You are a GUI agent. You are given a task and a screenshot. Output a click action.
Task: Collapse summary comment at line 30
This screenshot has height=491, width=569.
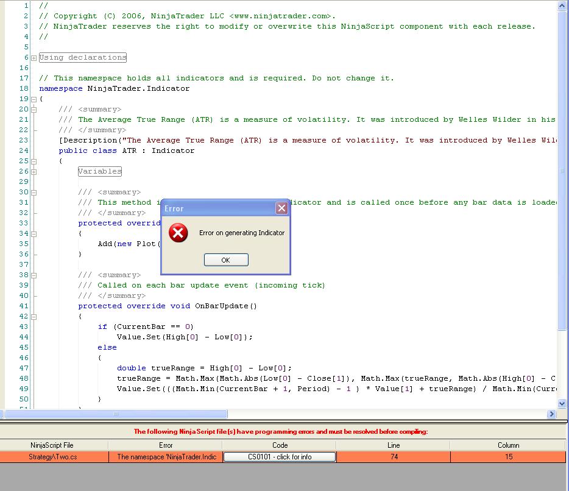(34, 193)
